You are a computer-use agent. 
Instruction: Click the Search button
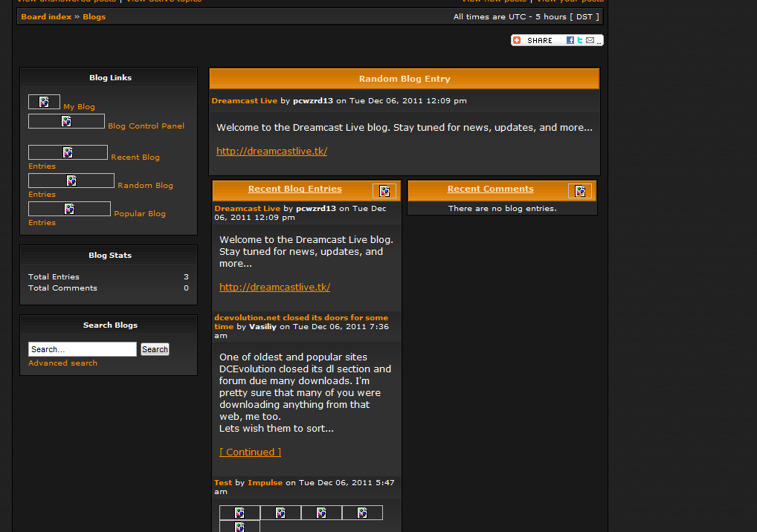[155, 349]
